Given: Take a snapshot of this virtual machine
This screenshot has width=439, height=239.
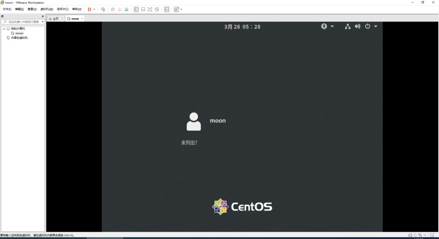Looking at the screenshot, I should tap(113, 9).
